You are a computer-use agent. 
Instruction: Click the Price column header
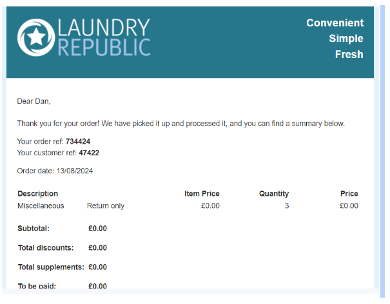[349, 194]
